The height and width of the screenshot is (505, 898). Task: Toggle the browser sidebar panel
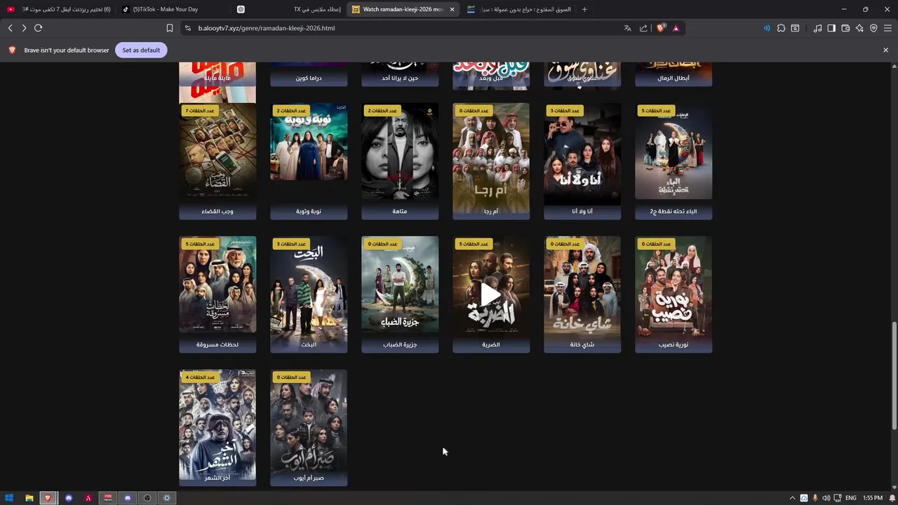831,28
